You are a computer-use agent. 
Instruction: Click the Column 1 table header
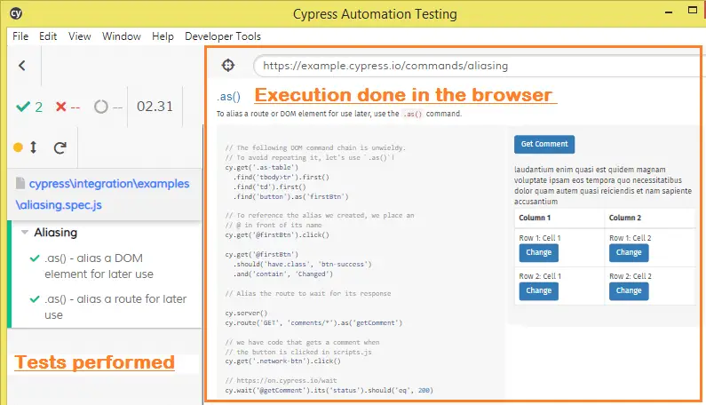(535, 218)
